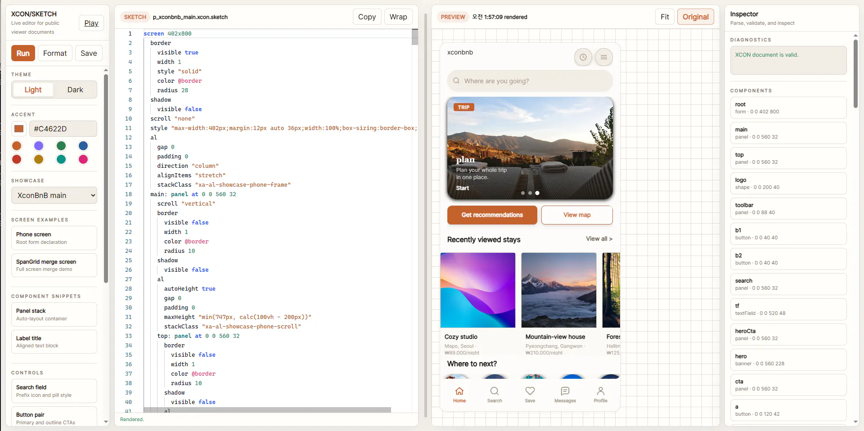Select Fit preview mode

click(x=665, y=17)
